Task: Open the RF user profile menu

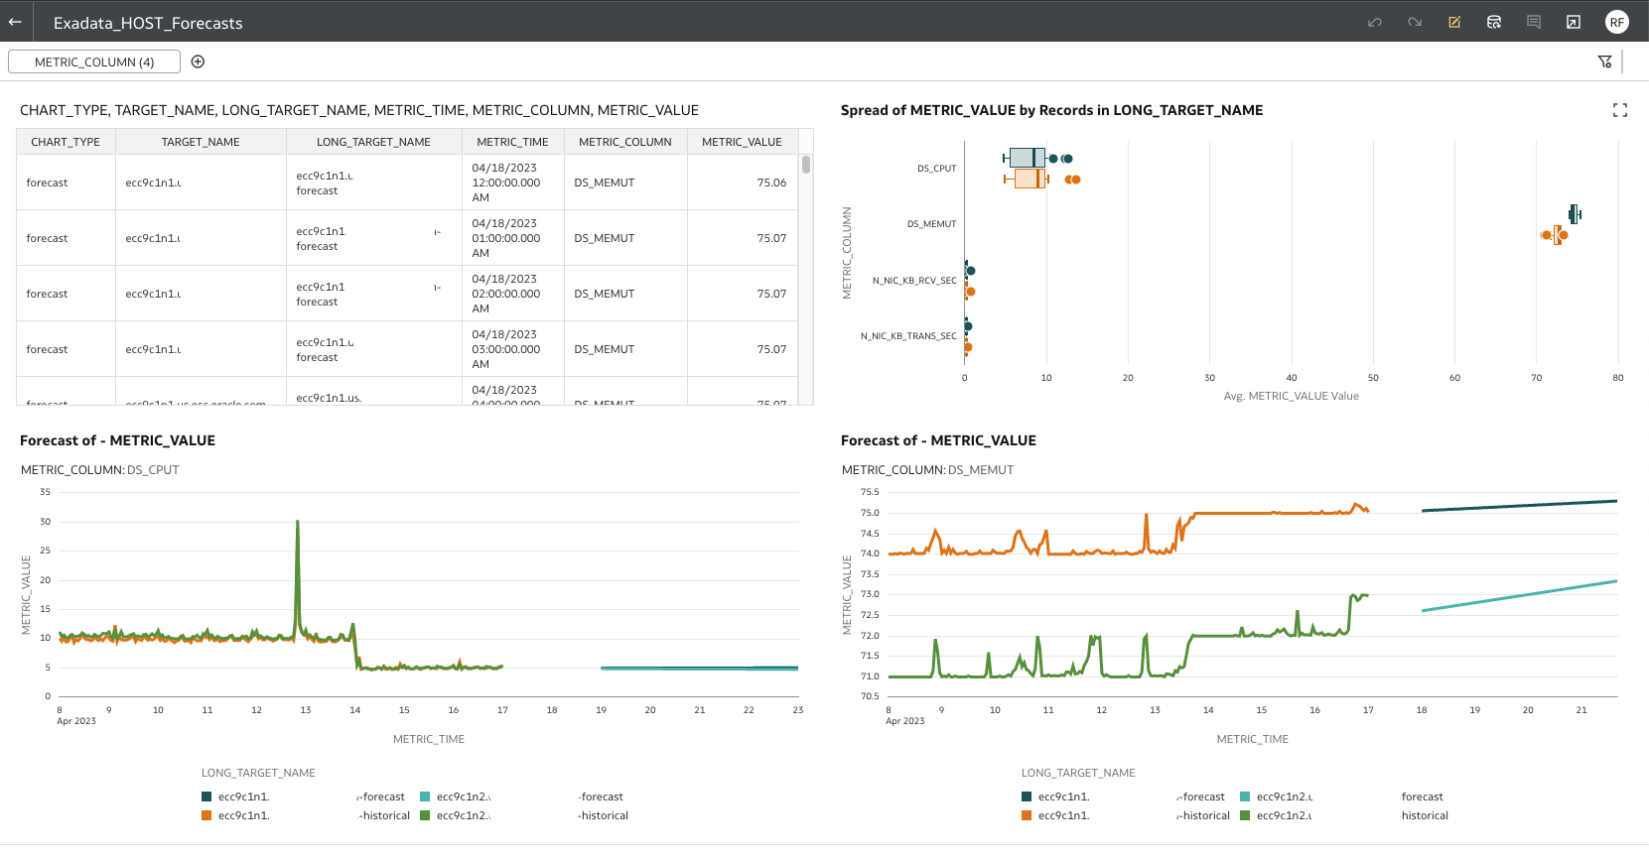Action: tap(1617, 22)
